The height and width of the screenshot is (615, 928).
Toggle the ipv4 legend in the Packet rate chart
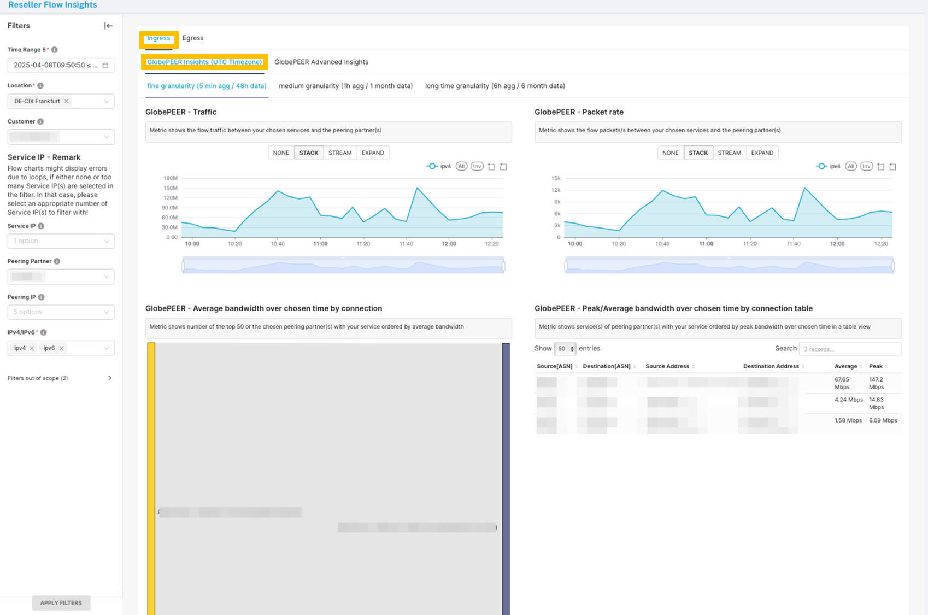[828, 166]
